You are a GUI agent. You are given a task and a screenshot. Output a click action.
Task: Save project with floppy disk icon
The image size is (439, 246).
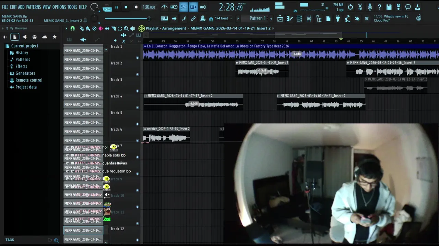[x=389, y=7]
